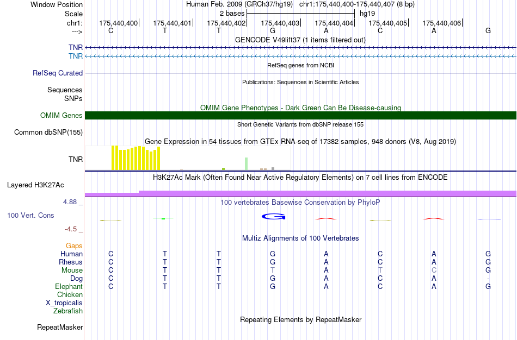The image size is (517, 340).
Task: Open 100 vertebrates Basewise Conservation title
Action: click(x=300, y=203)
